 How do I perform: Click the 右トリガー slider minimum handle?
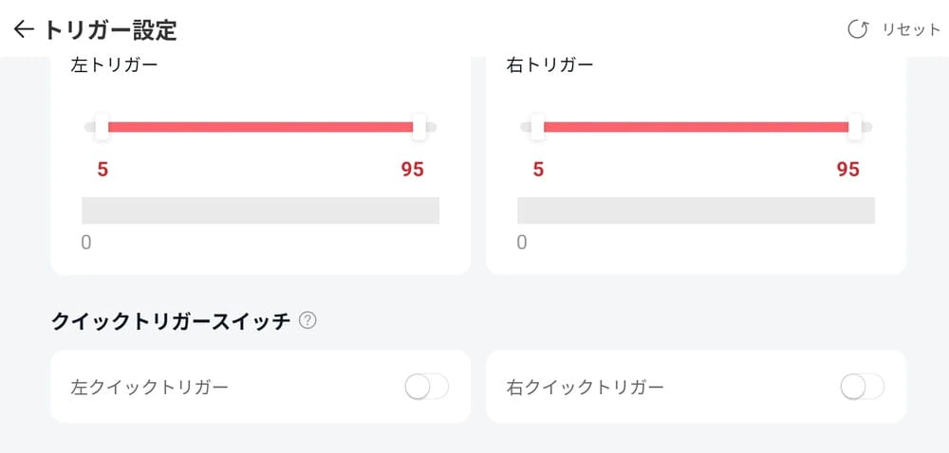538,127
